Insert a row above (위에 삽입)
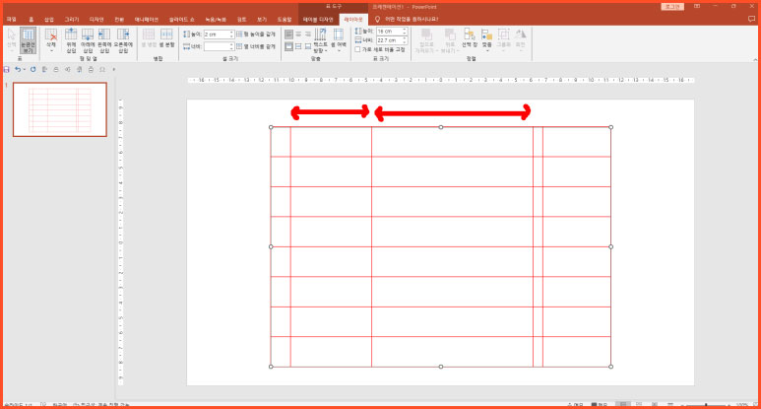Screen dimensions: 761x409 [71, 39]
